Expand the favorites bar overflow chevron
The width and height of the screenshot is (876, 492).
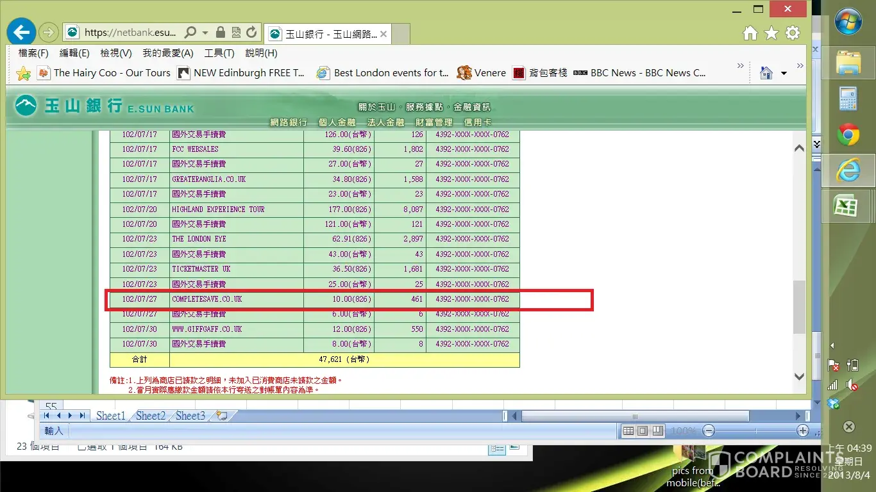[741, 66]
